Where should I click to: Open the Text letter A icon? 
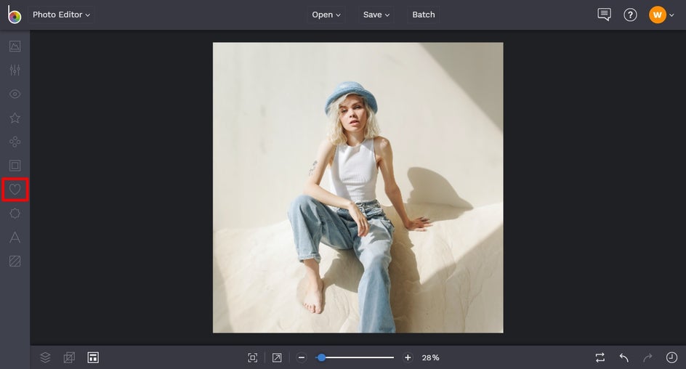pyautogui.click(x=15, y=237)
